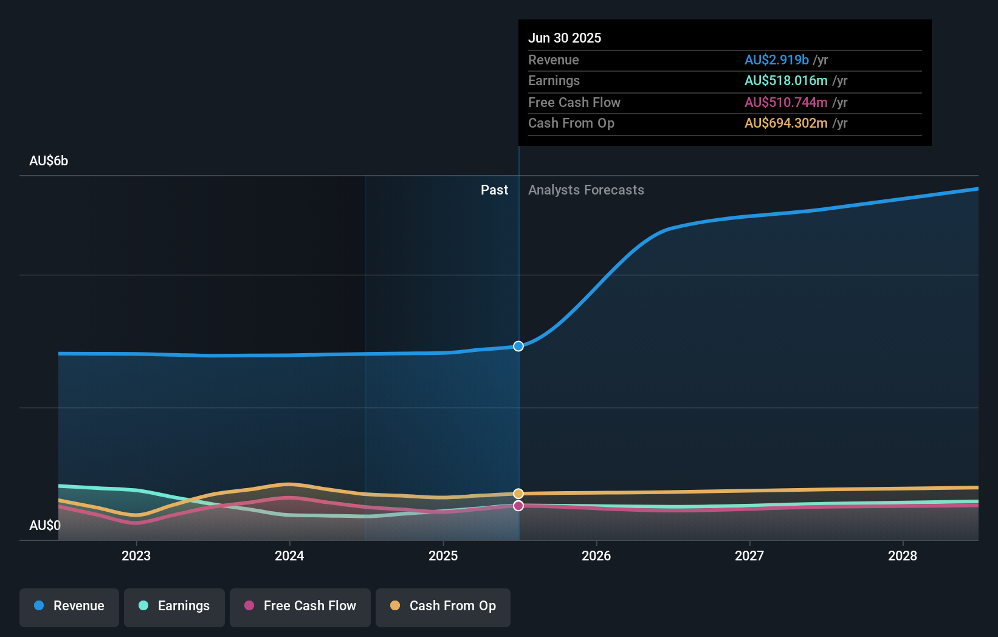Click the 2026 axis label

click(597, 556)
